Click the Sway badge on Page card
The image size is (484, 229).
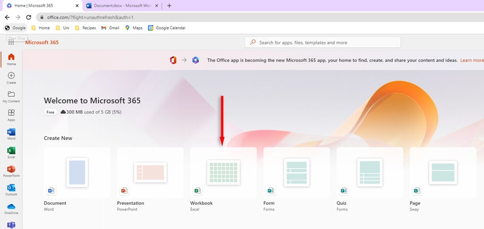coord(417,191)
